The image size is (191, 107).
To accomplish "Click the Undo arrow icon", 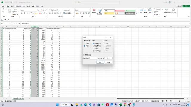I will tap(3, 9).
